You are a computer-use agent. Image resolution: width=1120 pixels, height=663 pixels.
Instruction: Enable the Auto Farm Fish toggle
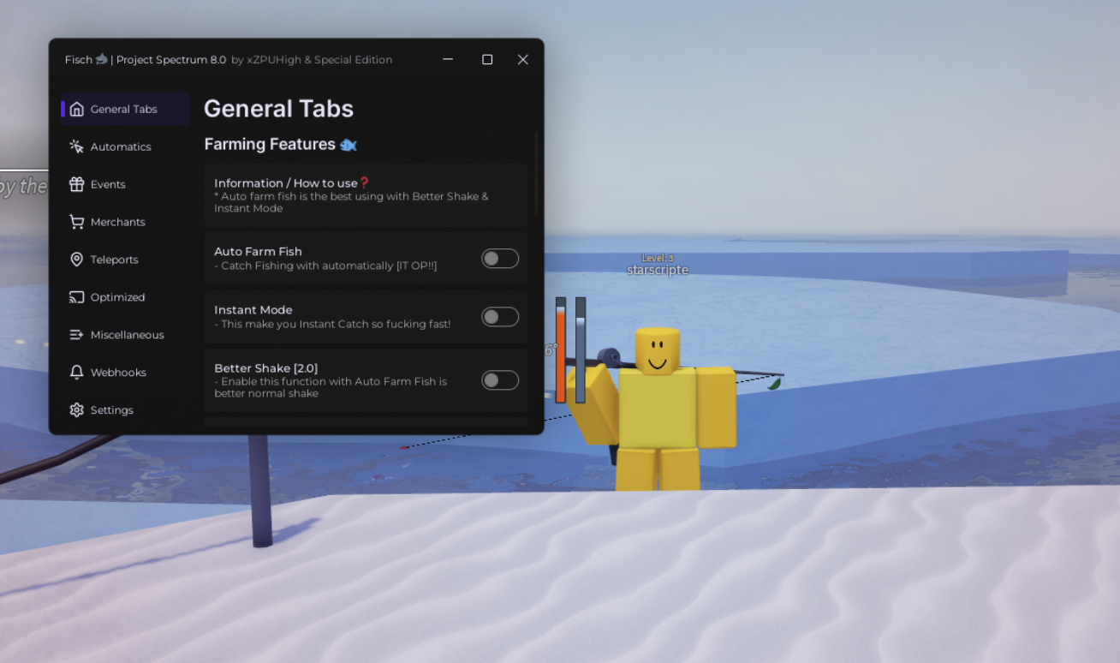tap(500, 259)
